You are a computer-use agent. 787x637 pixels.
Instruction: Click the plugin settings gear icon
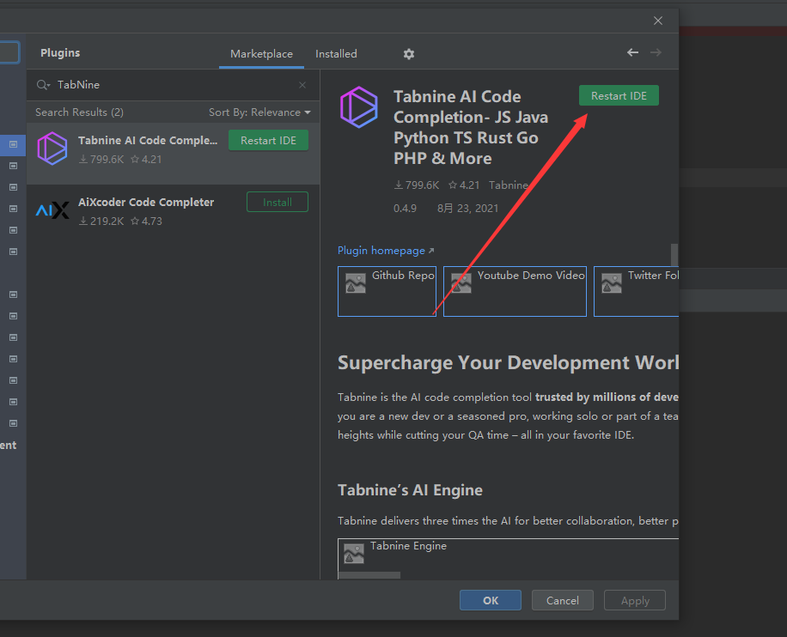pos(409,54)
